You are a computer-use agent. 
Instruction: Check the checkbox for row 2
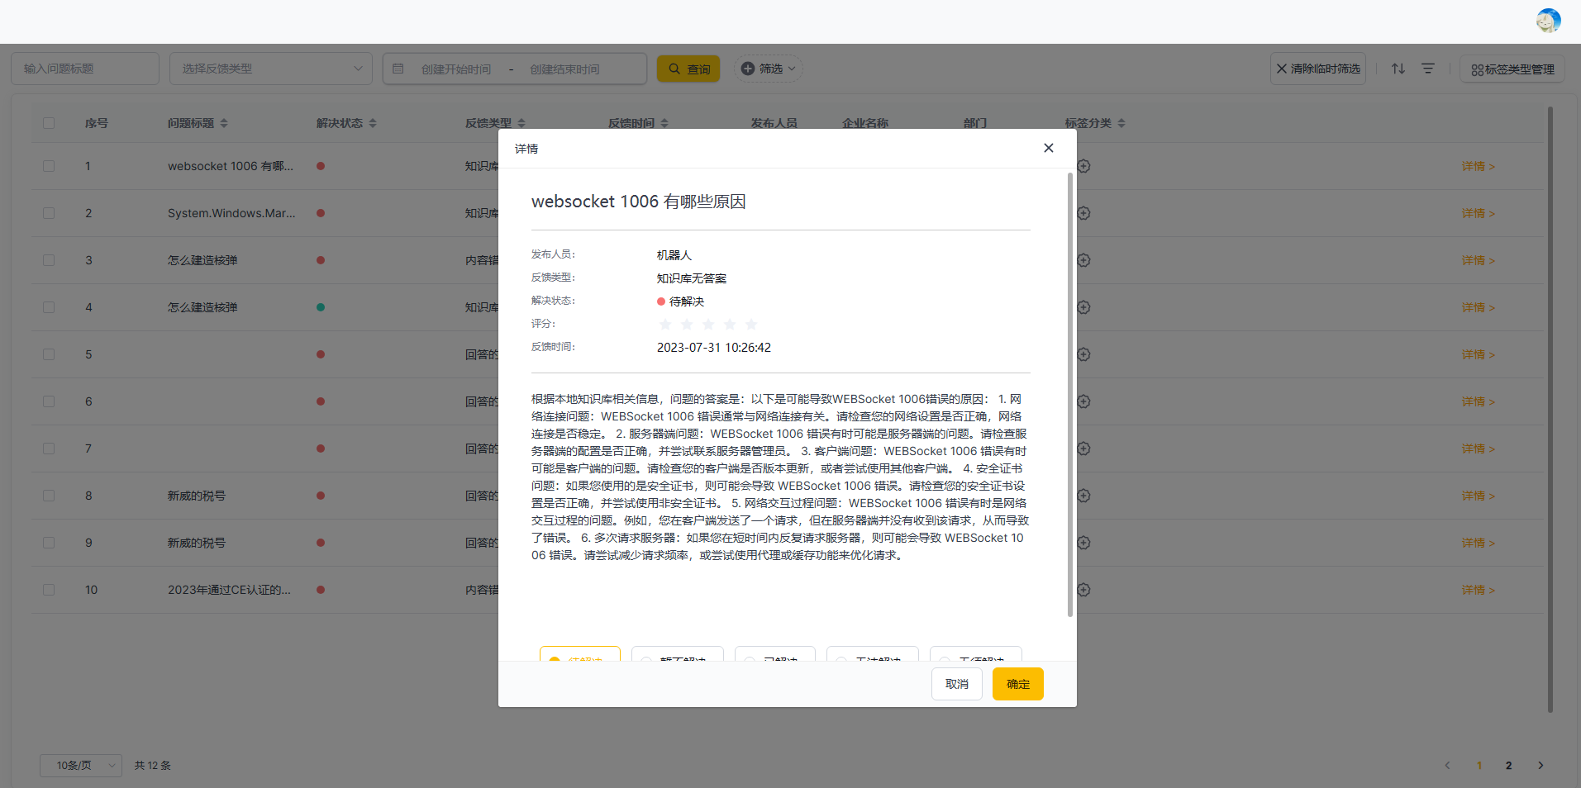[x=49, y=213]
